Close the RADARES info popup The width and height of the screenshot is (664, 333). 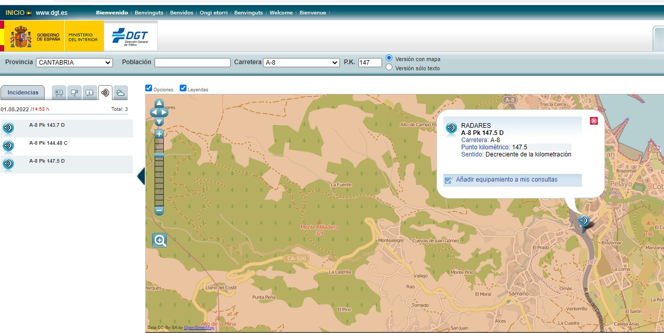(x=594, y=121)
